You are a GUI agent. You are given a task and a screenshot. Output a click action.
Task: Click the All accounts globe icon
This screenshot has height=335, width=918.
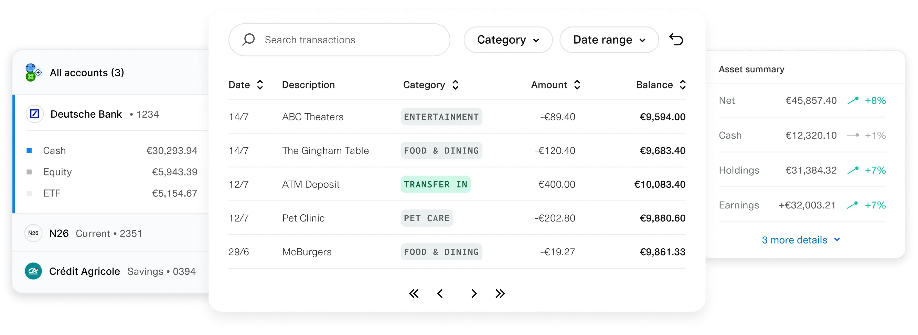tap(32, 72)
